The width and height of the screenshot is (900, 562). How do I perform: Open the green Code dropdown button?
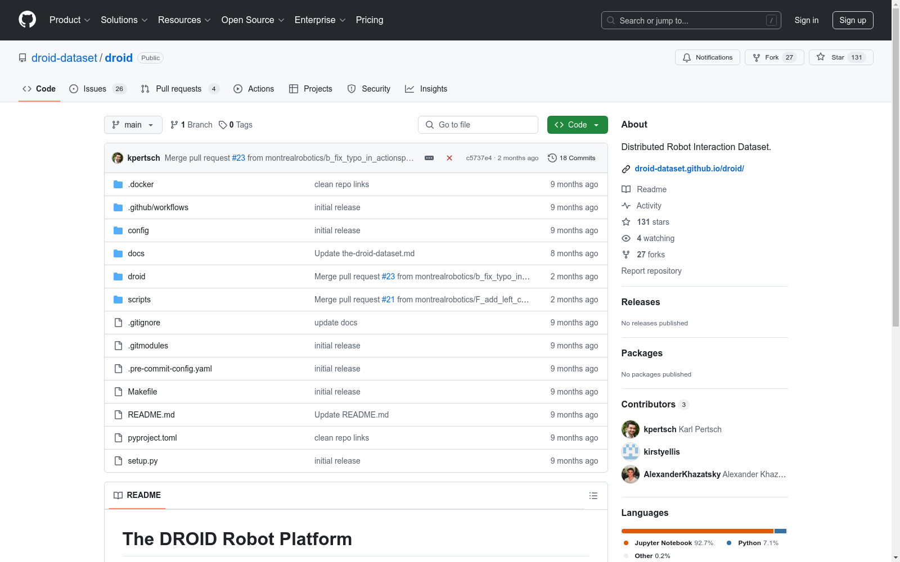[x=578, y=125]
